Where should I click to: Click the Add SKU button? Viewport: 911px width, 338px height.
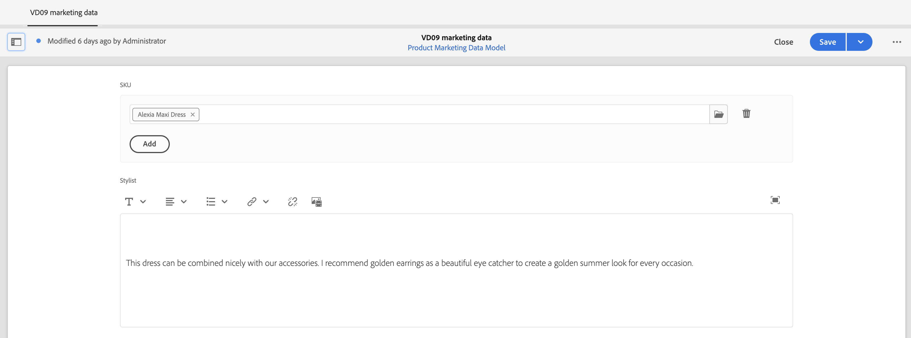click(x=149, y=144)
